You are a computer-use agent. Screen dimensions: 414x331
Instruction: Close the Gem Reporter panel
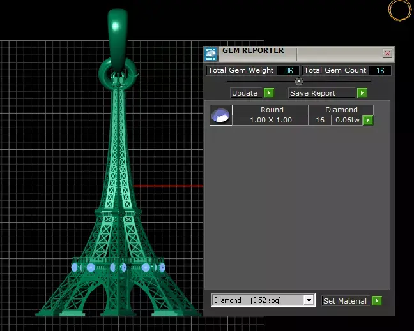(x=387, y=54)
